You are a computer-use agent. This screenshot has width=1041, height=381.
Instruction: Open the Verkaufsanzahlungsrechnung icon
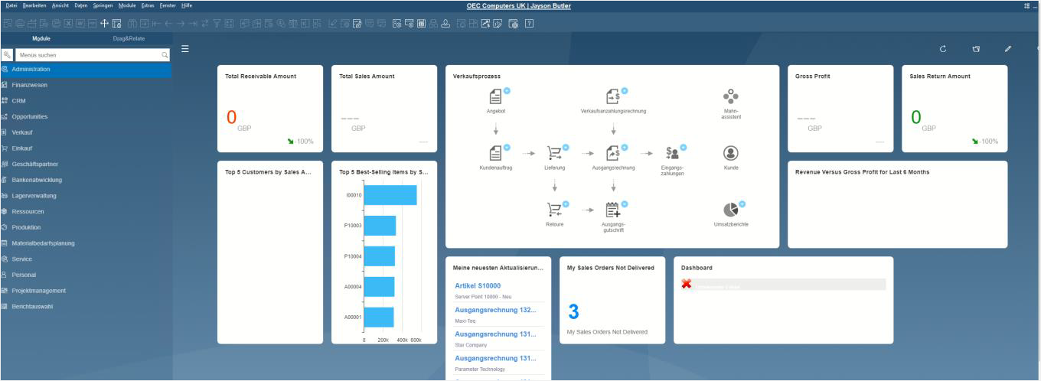612,96
